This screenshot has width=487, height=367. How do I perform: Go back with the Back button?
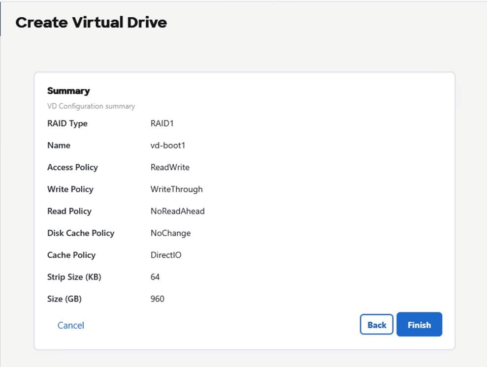(377, 325)
